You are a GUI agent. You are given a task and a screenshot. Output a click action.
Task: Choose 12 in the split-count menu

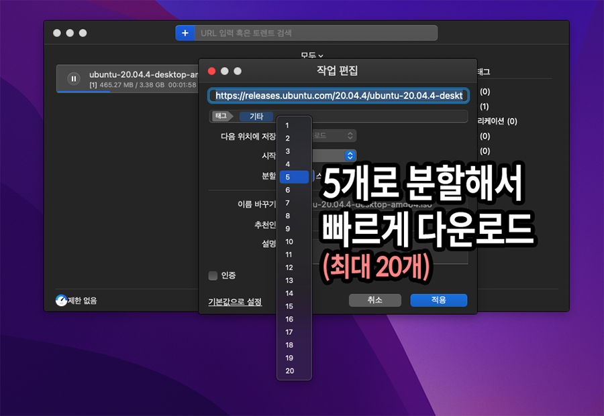pyautogui.click(x=295, y=267)
